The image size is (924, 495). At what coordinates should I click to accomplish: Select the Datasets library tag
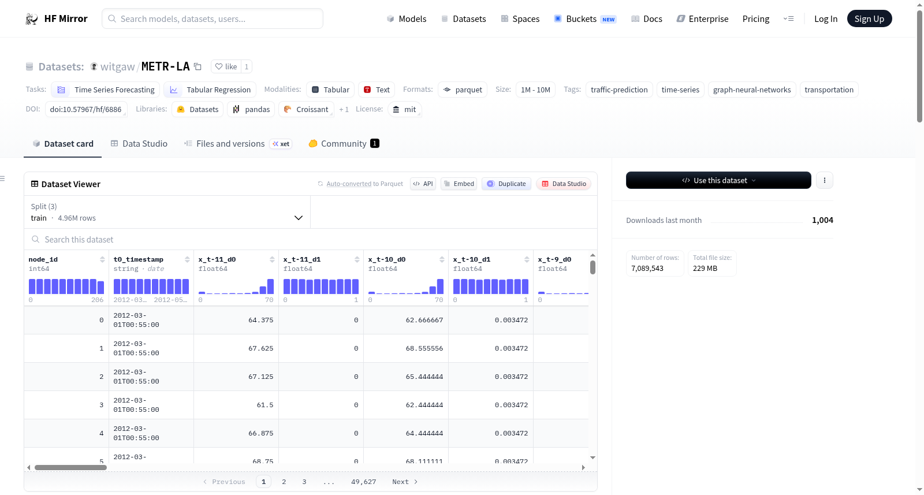[198, 109]
